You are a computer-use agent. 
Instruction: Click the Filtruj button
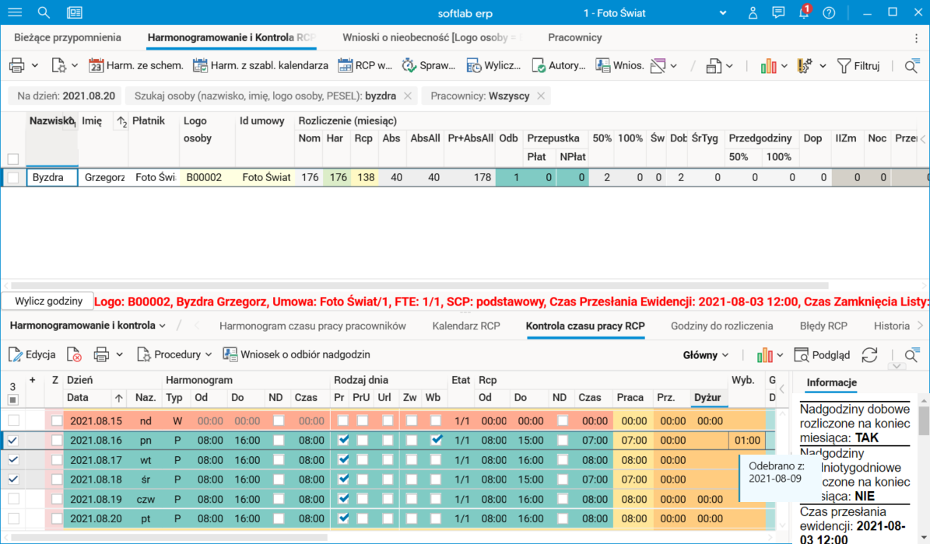[858, 66]
